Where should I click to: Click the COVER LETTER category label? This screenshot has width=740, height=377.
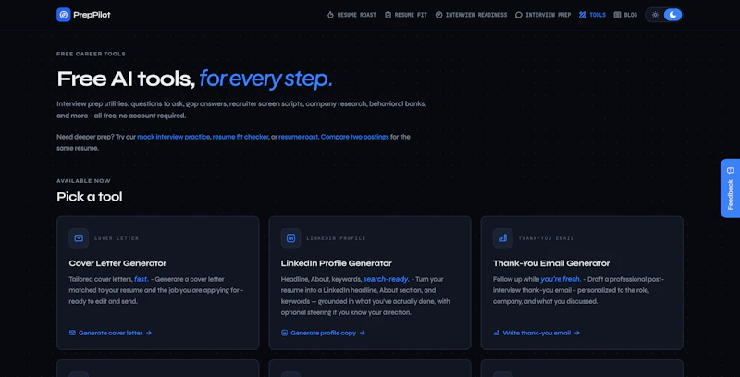[117, 238]
